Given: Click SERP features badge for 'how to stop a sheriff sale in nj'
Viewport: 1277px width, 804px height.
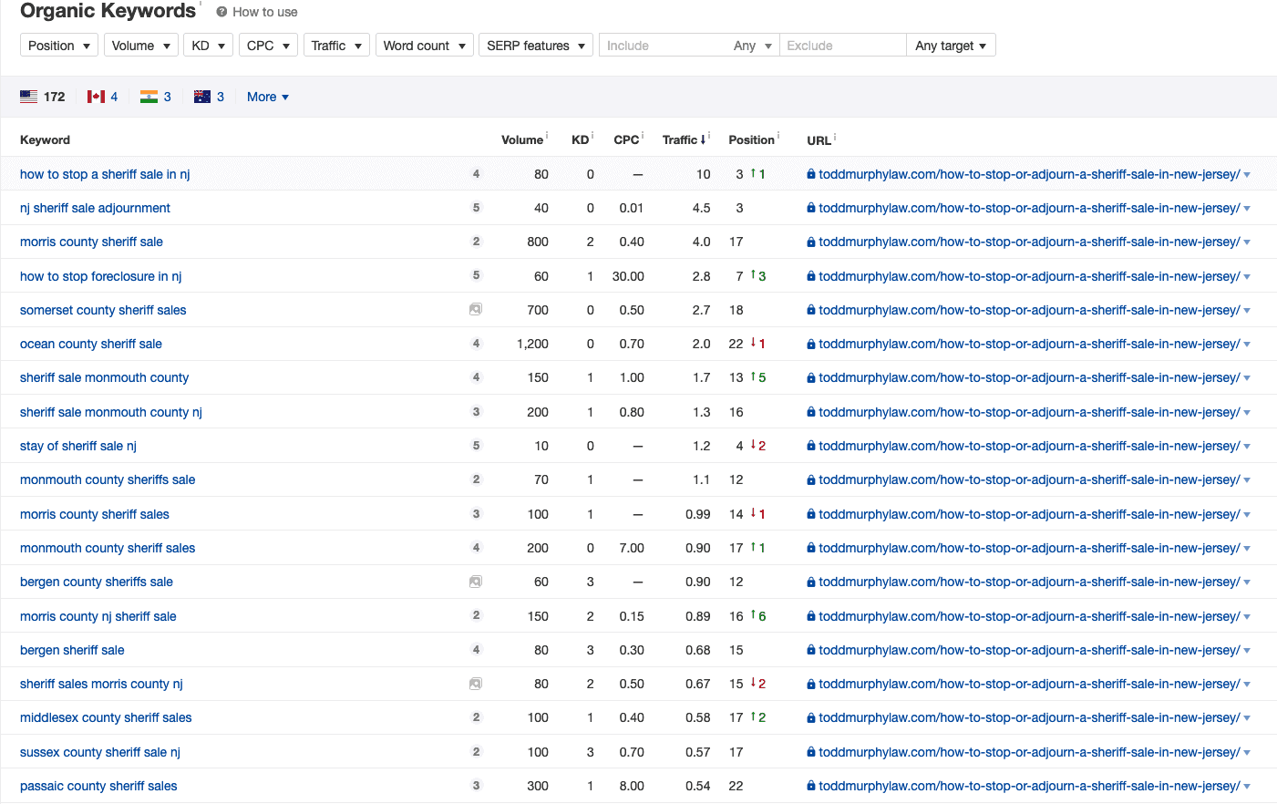Looking at the screenshot, I should click(x=476, y=174).
